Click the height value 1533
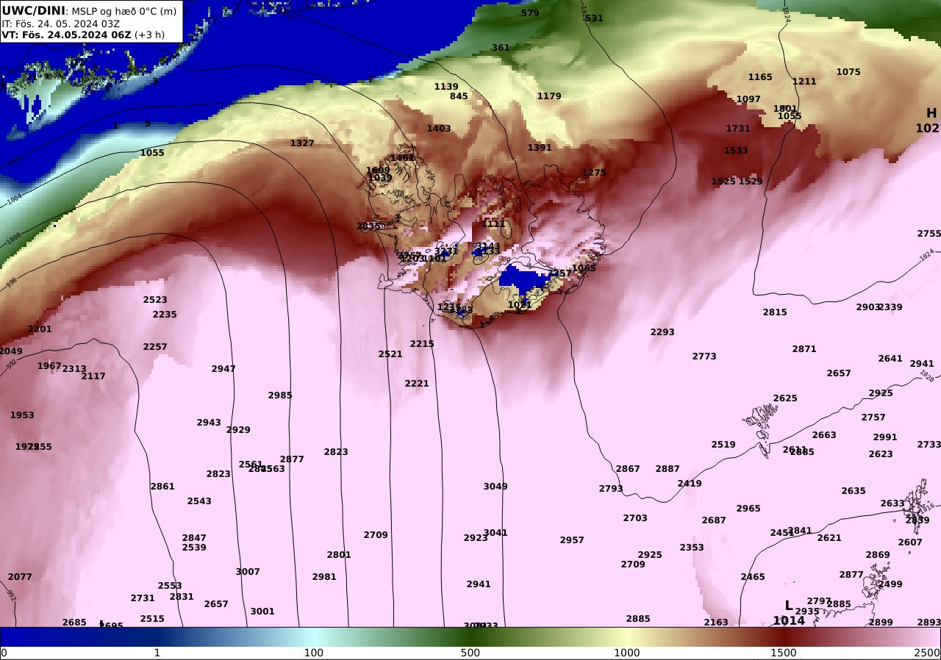Screen dimensions: 941x660 736,151
